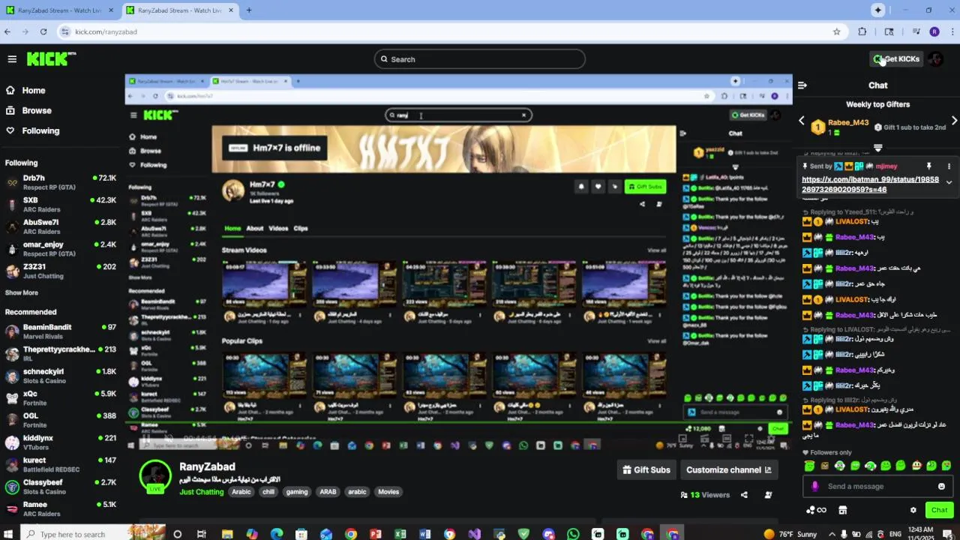Open kurect recommended channel
Screen dimensions: 960x540
pos(60,464)
